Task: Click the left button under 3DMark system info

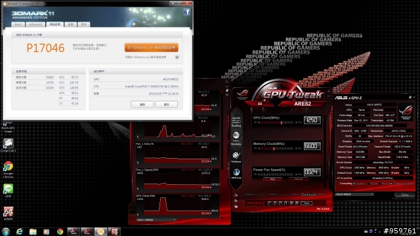Action: [142, 104]
